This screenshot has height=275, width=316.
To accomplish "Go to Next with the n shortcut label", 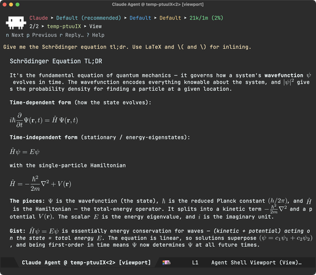I will [x=15, y=35].
